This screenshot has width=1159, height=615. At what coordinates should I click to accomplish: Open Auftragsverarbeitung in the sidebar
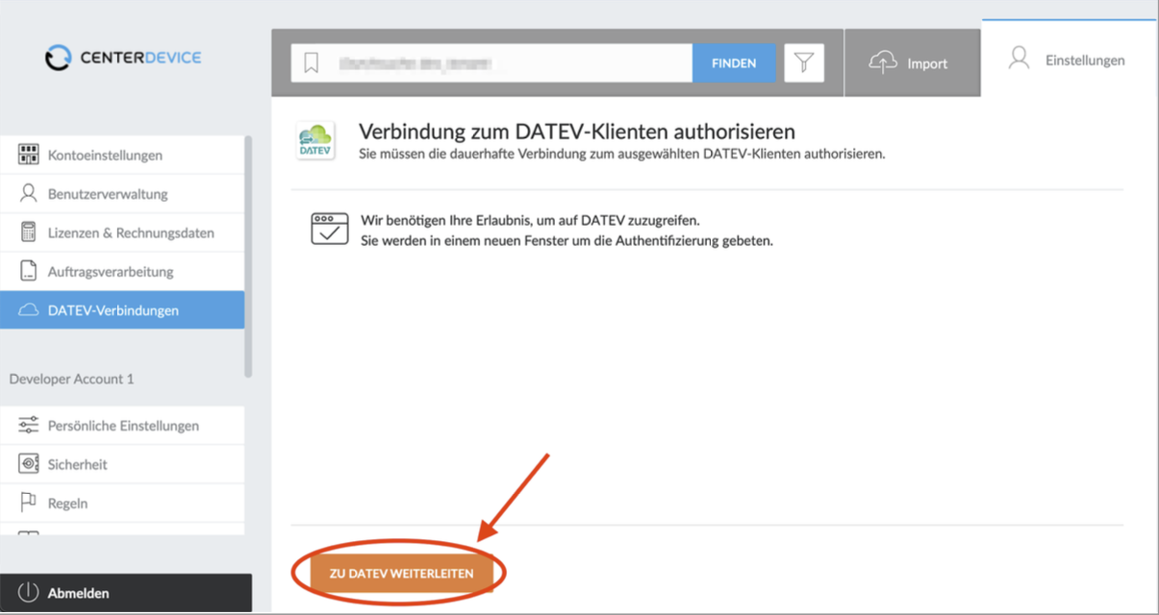[122, 271]
